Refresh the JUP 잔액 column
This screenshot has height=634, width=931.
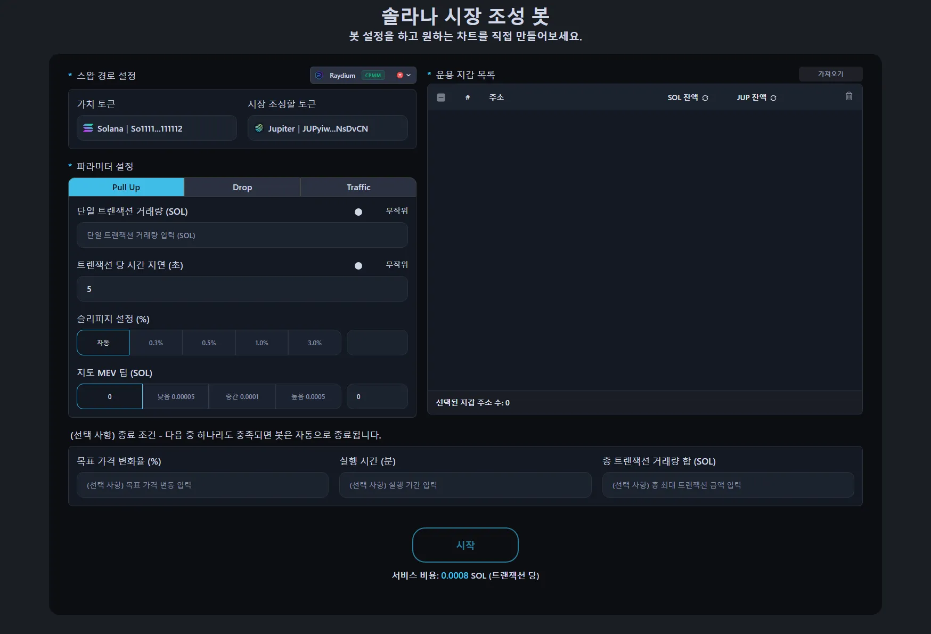tap(773, 98)
